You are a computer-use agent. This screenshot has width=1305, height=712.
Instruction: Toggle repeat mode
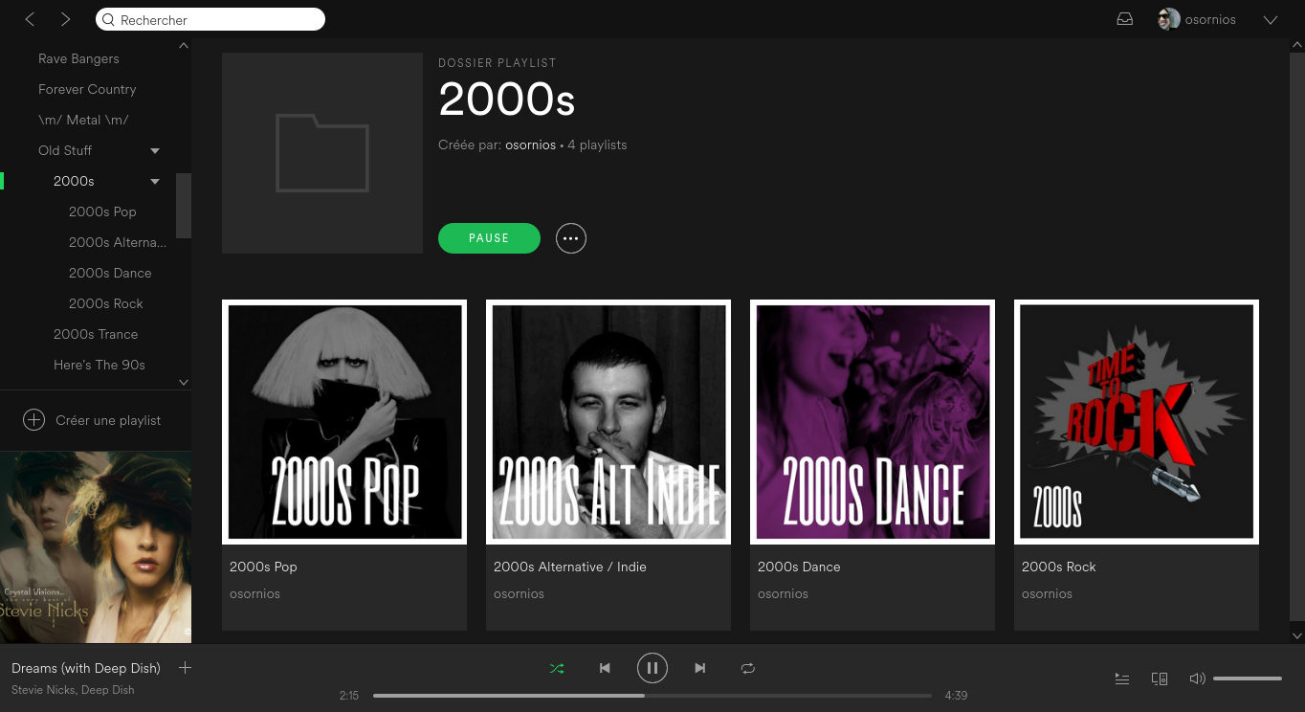click(748, 668)
